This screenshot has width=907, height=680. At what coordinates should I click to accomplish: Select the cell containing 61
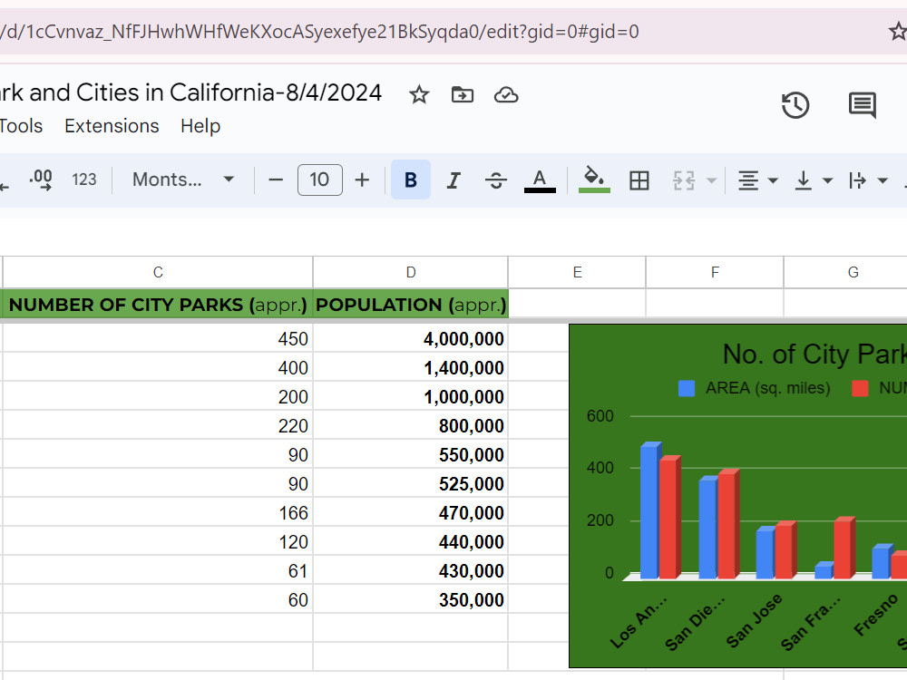(x=158, y=570)
